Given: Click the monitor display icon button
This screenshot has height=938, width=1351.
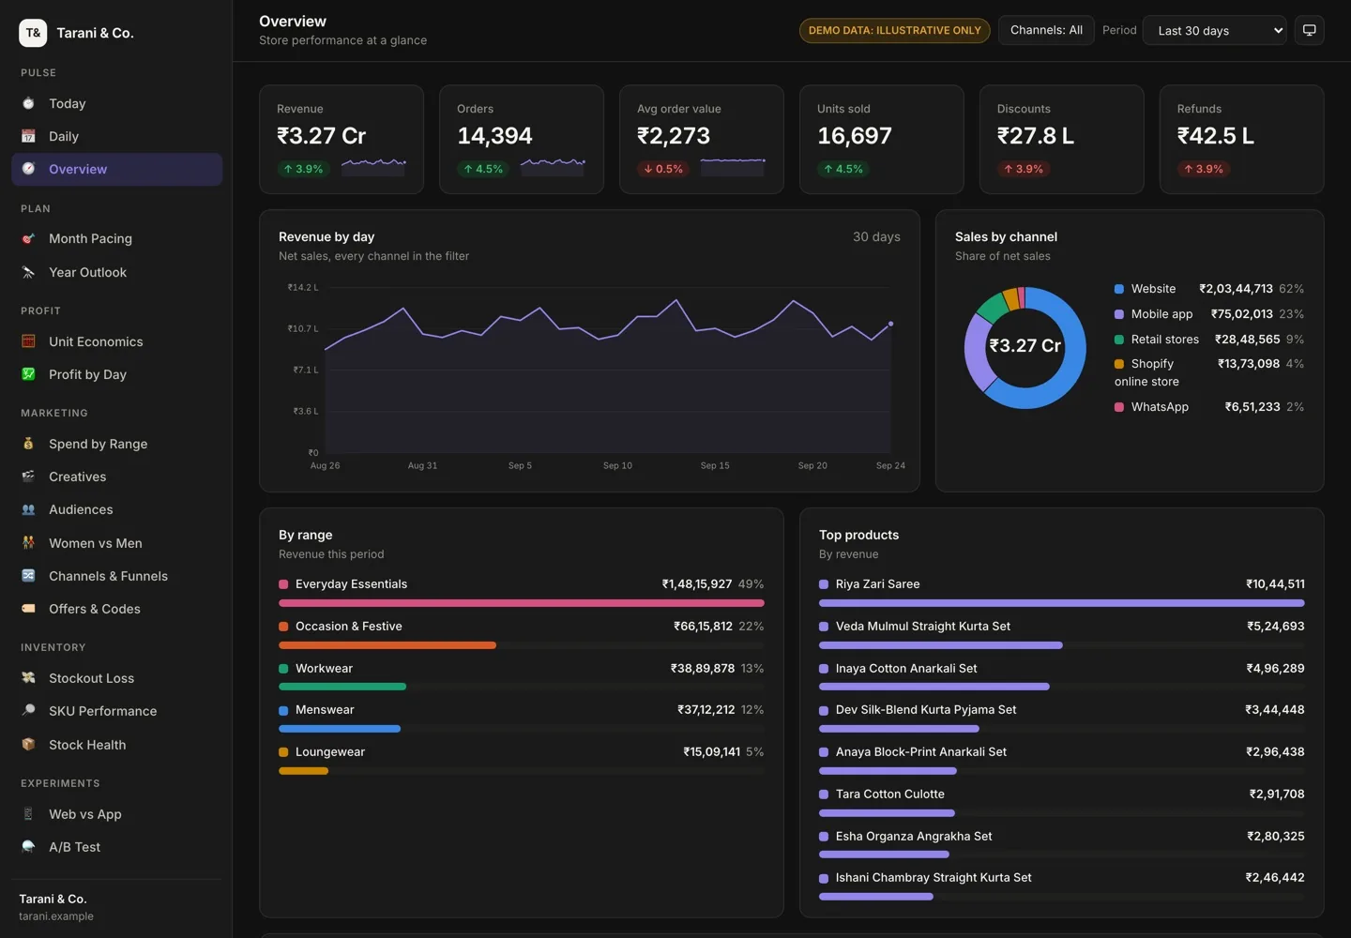Looking at the screenshot, I should [x=1309, y=30].
